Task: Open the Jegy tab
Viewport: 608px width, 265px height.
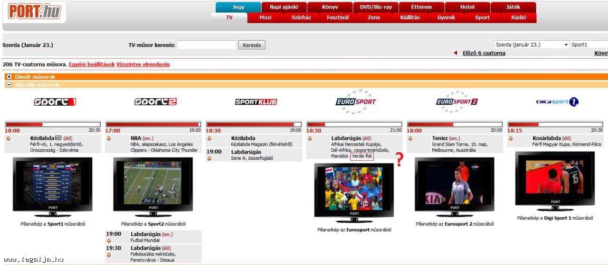Action: [238, 7]
